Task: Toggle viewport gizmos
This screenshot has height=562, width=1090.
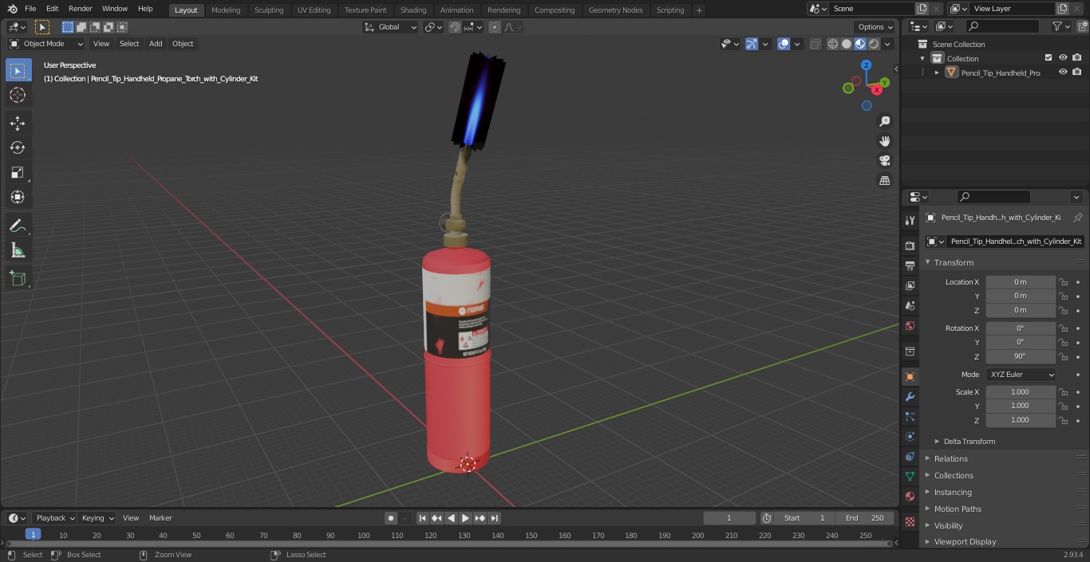Action: (x=752, y=44)
